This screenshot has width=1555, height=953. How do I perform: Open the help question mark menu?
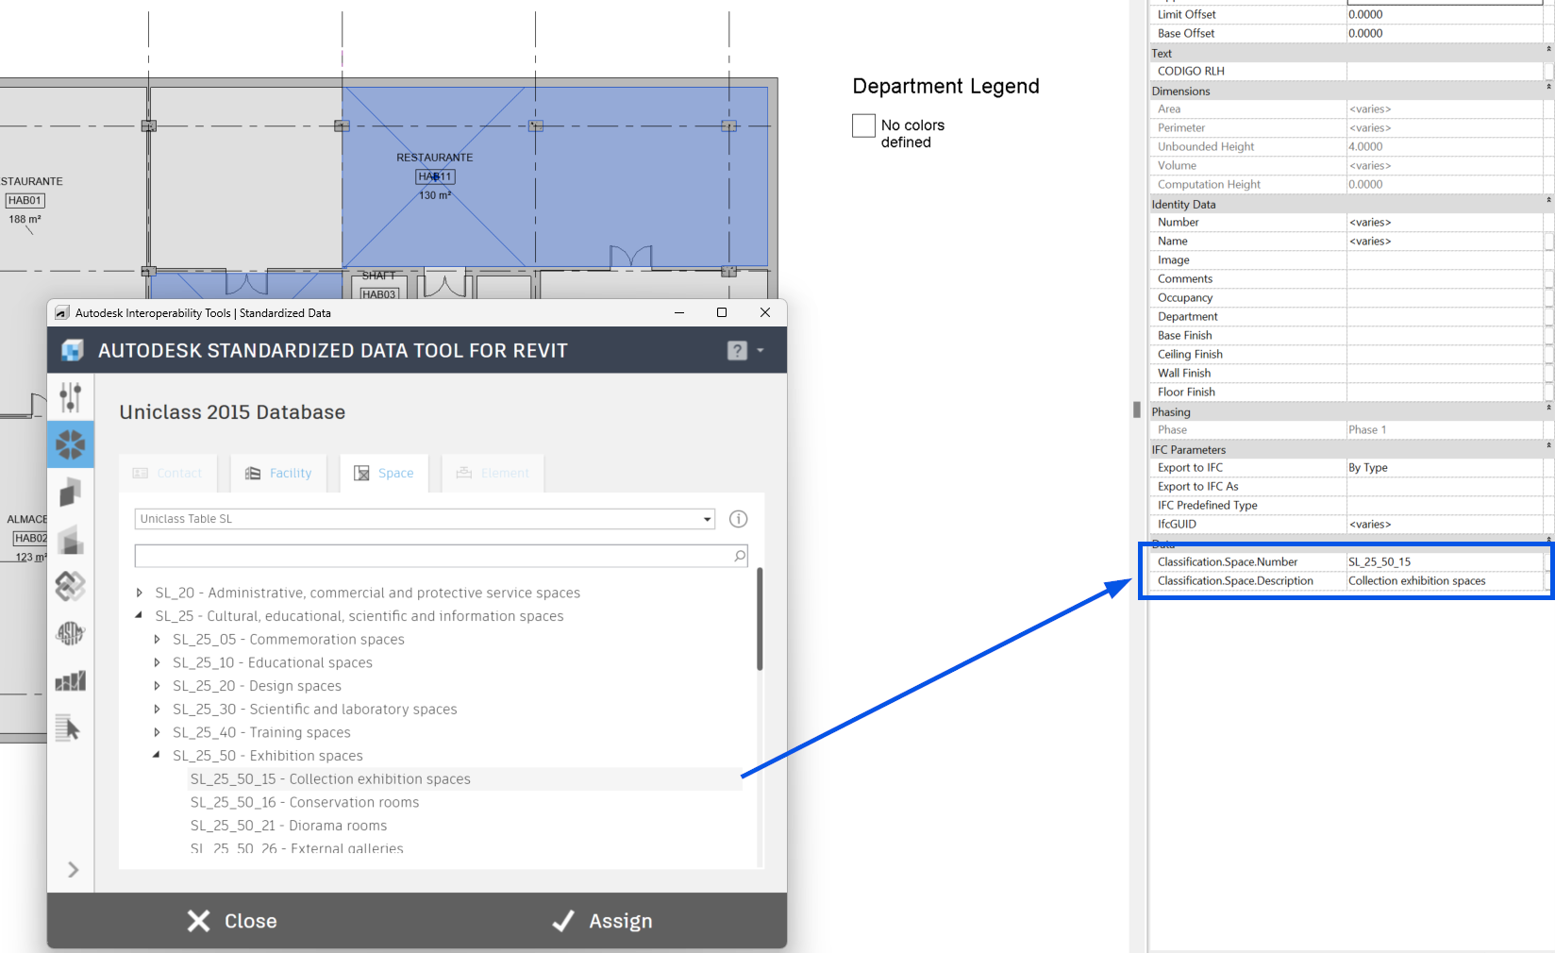point(737,351)
